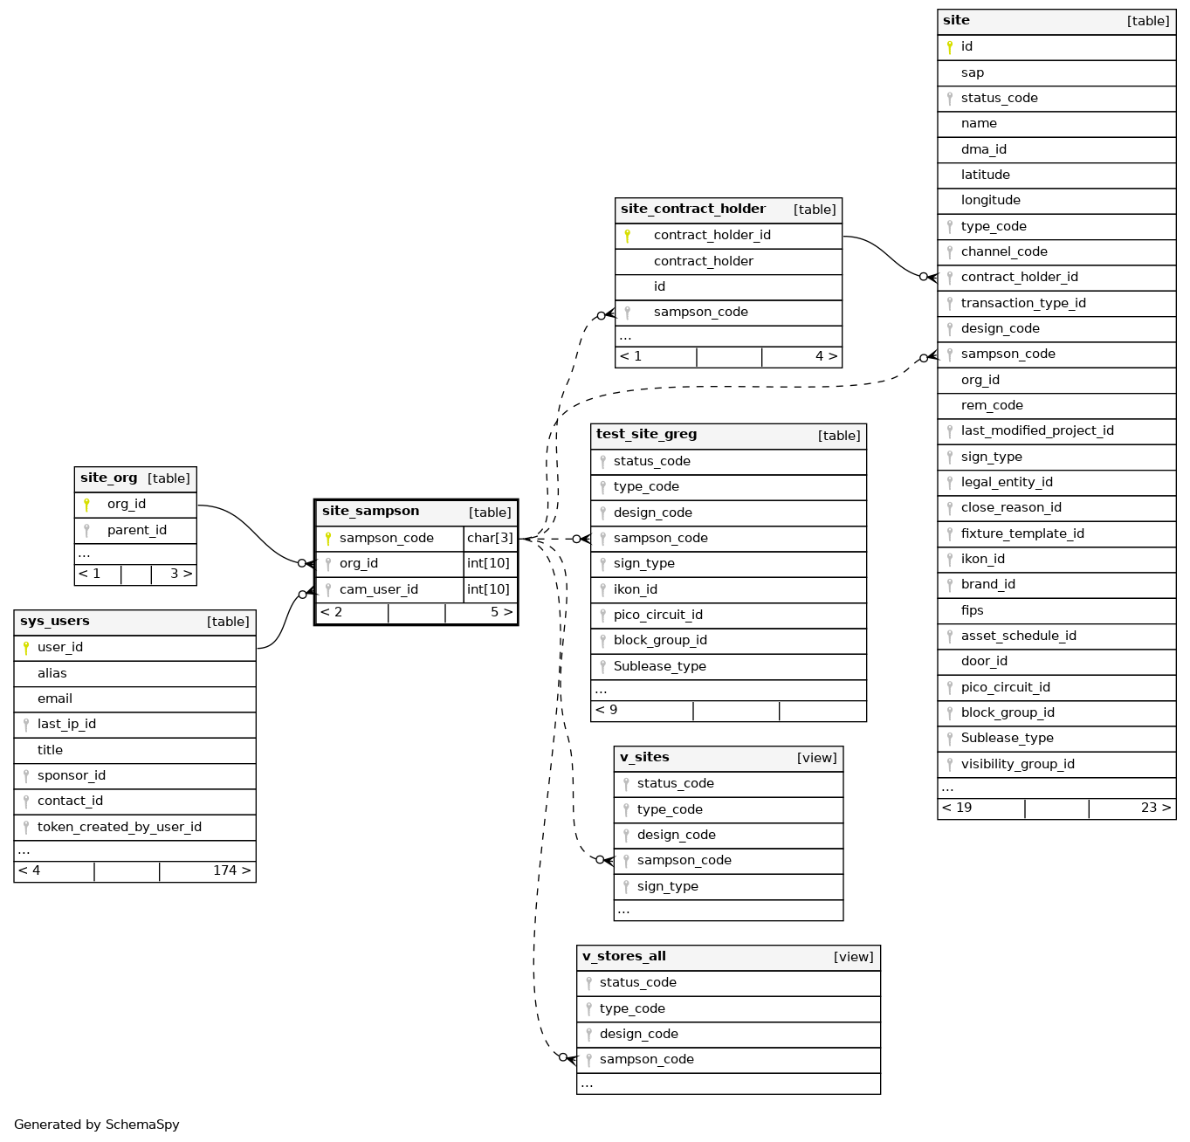Select the parent_id column in site_org
This screenshot has height=1142, width=1190.
click(x=136, y=531)
